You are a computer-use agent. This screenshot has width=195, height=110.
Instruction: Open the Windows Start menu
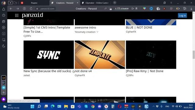pos(33,106)
